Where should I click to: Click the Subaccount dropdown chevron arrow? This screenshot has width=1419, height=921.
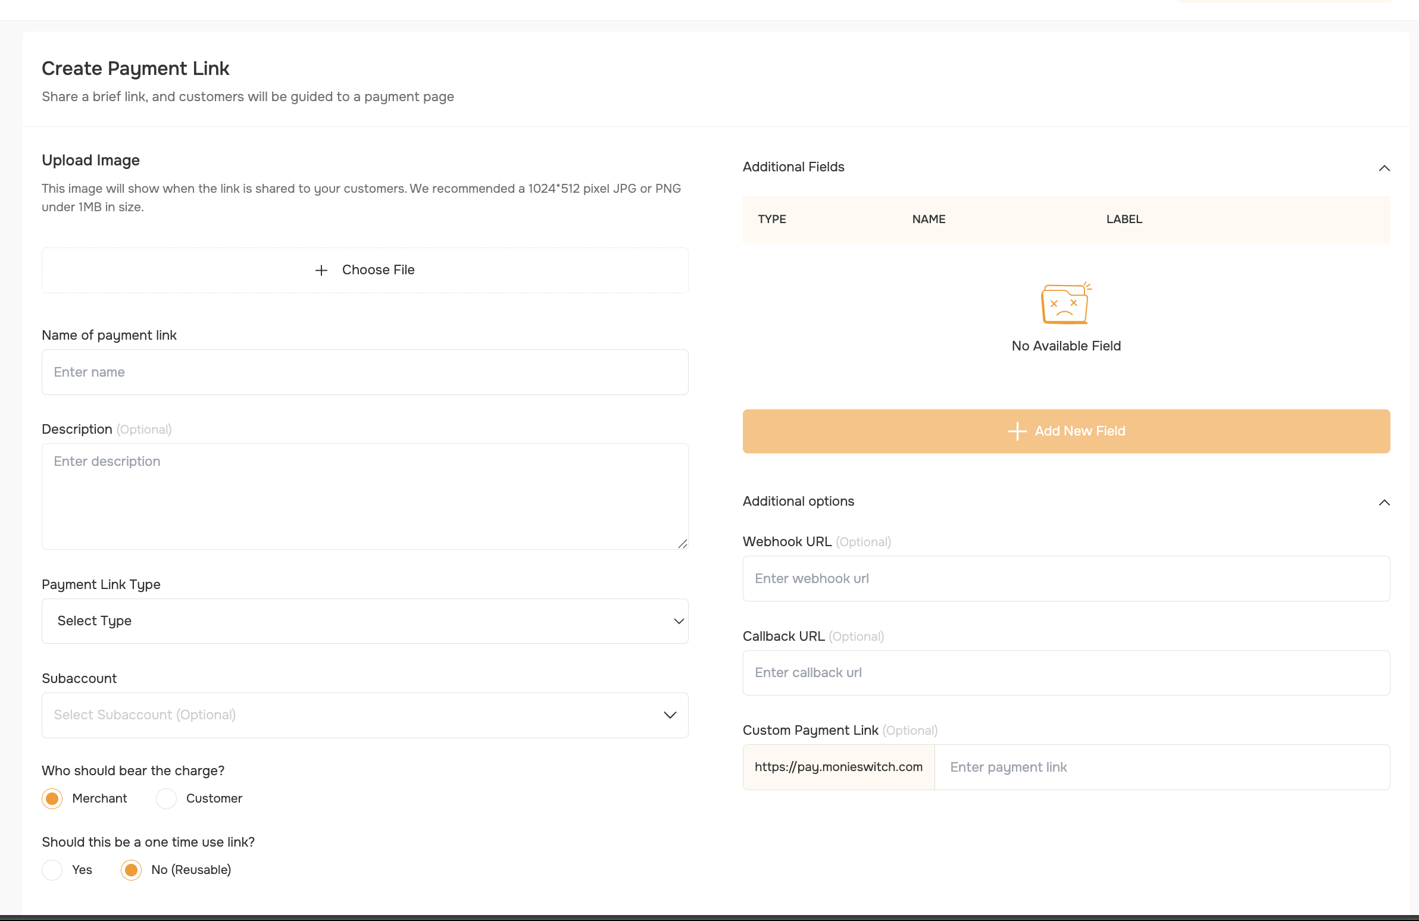(x=670, y=715)
